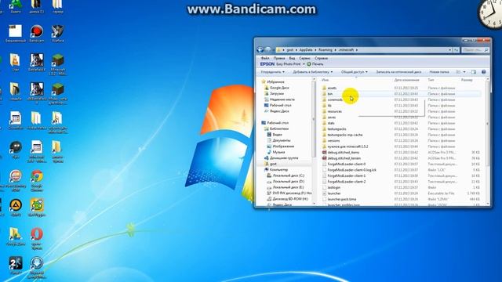Open the Правка menu
This screenshot has width=502, height=282.
coord(279,59)
